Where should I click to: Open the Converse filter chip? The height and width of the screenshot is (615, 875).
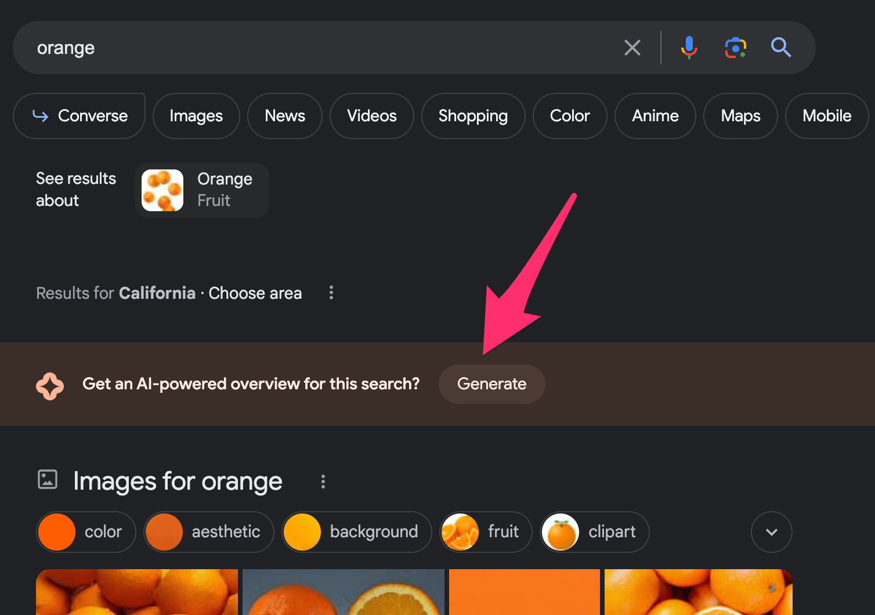79,116
